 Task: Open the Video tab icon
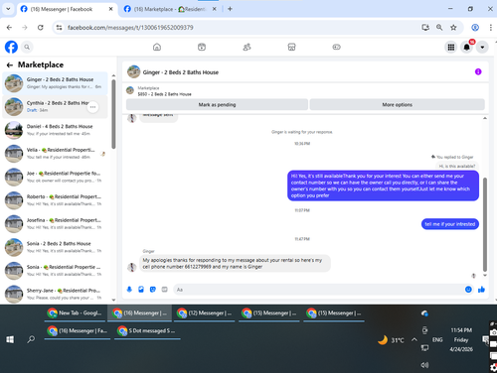[202, 47]
